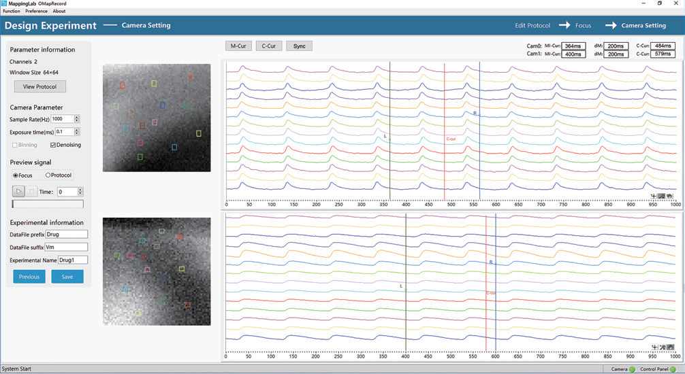Select zoom tool in top graph palette
This screenshot has height=374, width=685.
662,196
